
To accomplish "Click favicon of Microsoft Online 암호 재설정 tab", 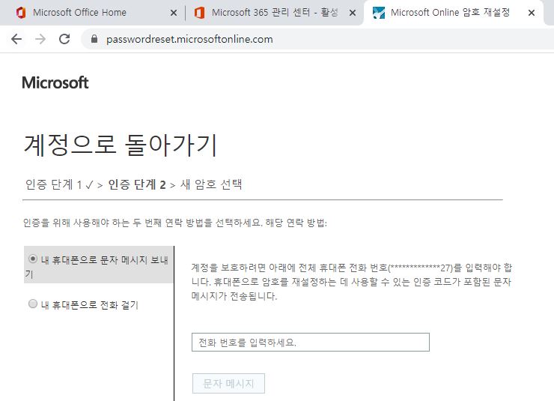I will [x=379, y=13].
